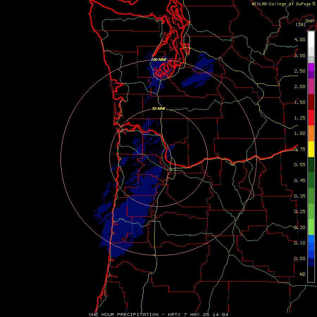Click the 2.50 legend value
The height and width of the screenshot is (317, 317).
(x=300, y=71)
